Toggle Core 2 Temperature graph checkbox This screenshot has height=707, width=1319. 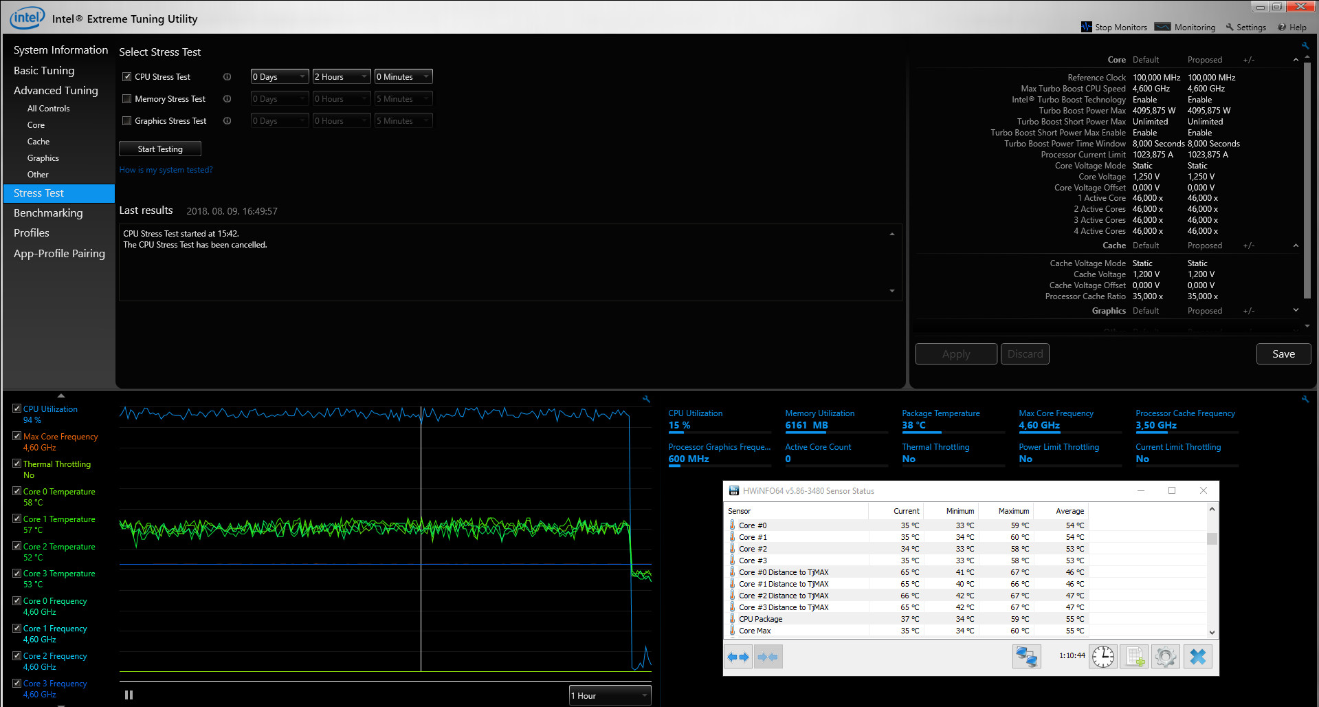(x=16, y=546)
